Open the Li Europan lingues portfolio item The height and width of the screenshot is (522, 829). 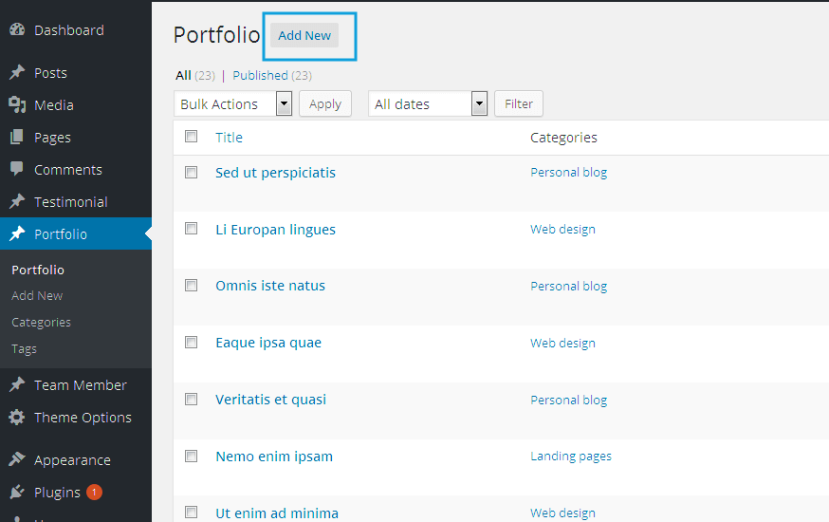[x=275, y=230]
